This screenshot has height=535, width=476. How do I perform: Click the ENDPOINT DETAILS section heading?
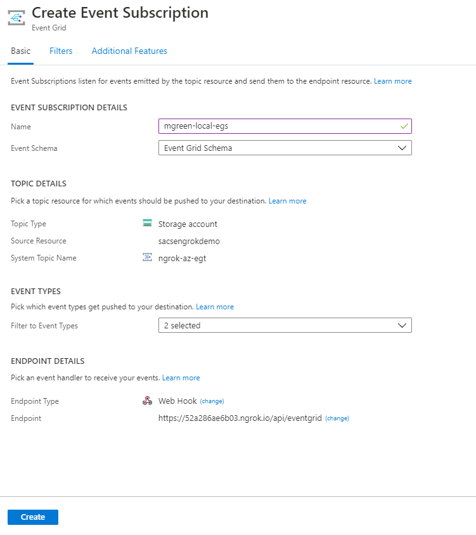tap(48, 361)
